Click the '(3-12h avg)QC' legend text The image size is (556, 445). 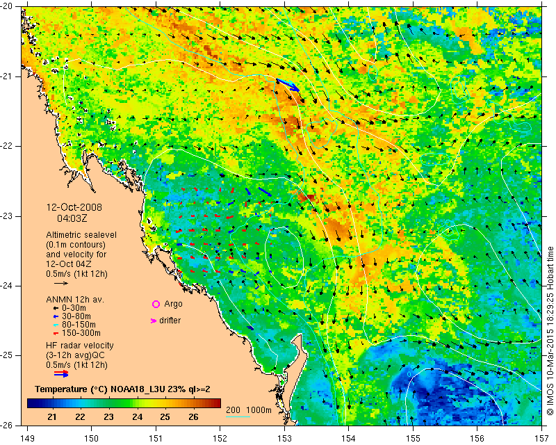[x=75, y=355]
